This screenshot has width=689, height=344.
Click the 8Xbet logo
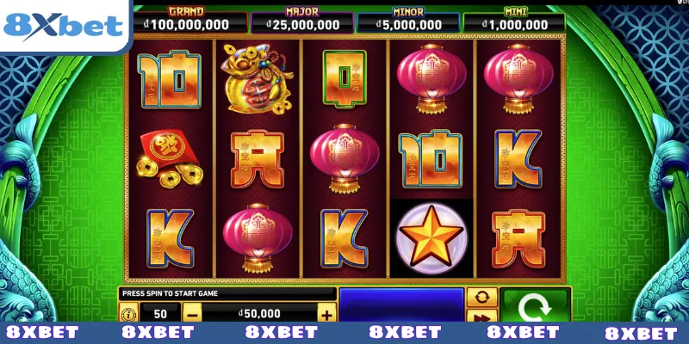tap(64, 25)
